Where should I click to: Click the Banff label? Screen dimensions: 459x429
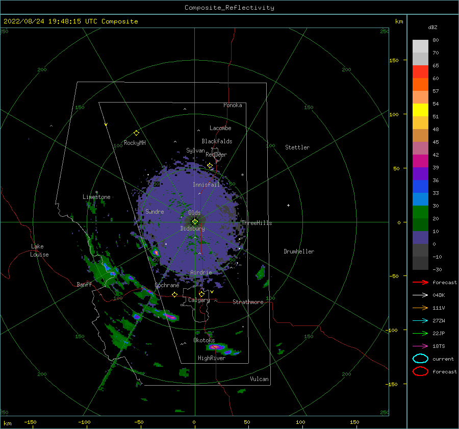pos(84,284)
